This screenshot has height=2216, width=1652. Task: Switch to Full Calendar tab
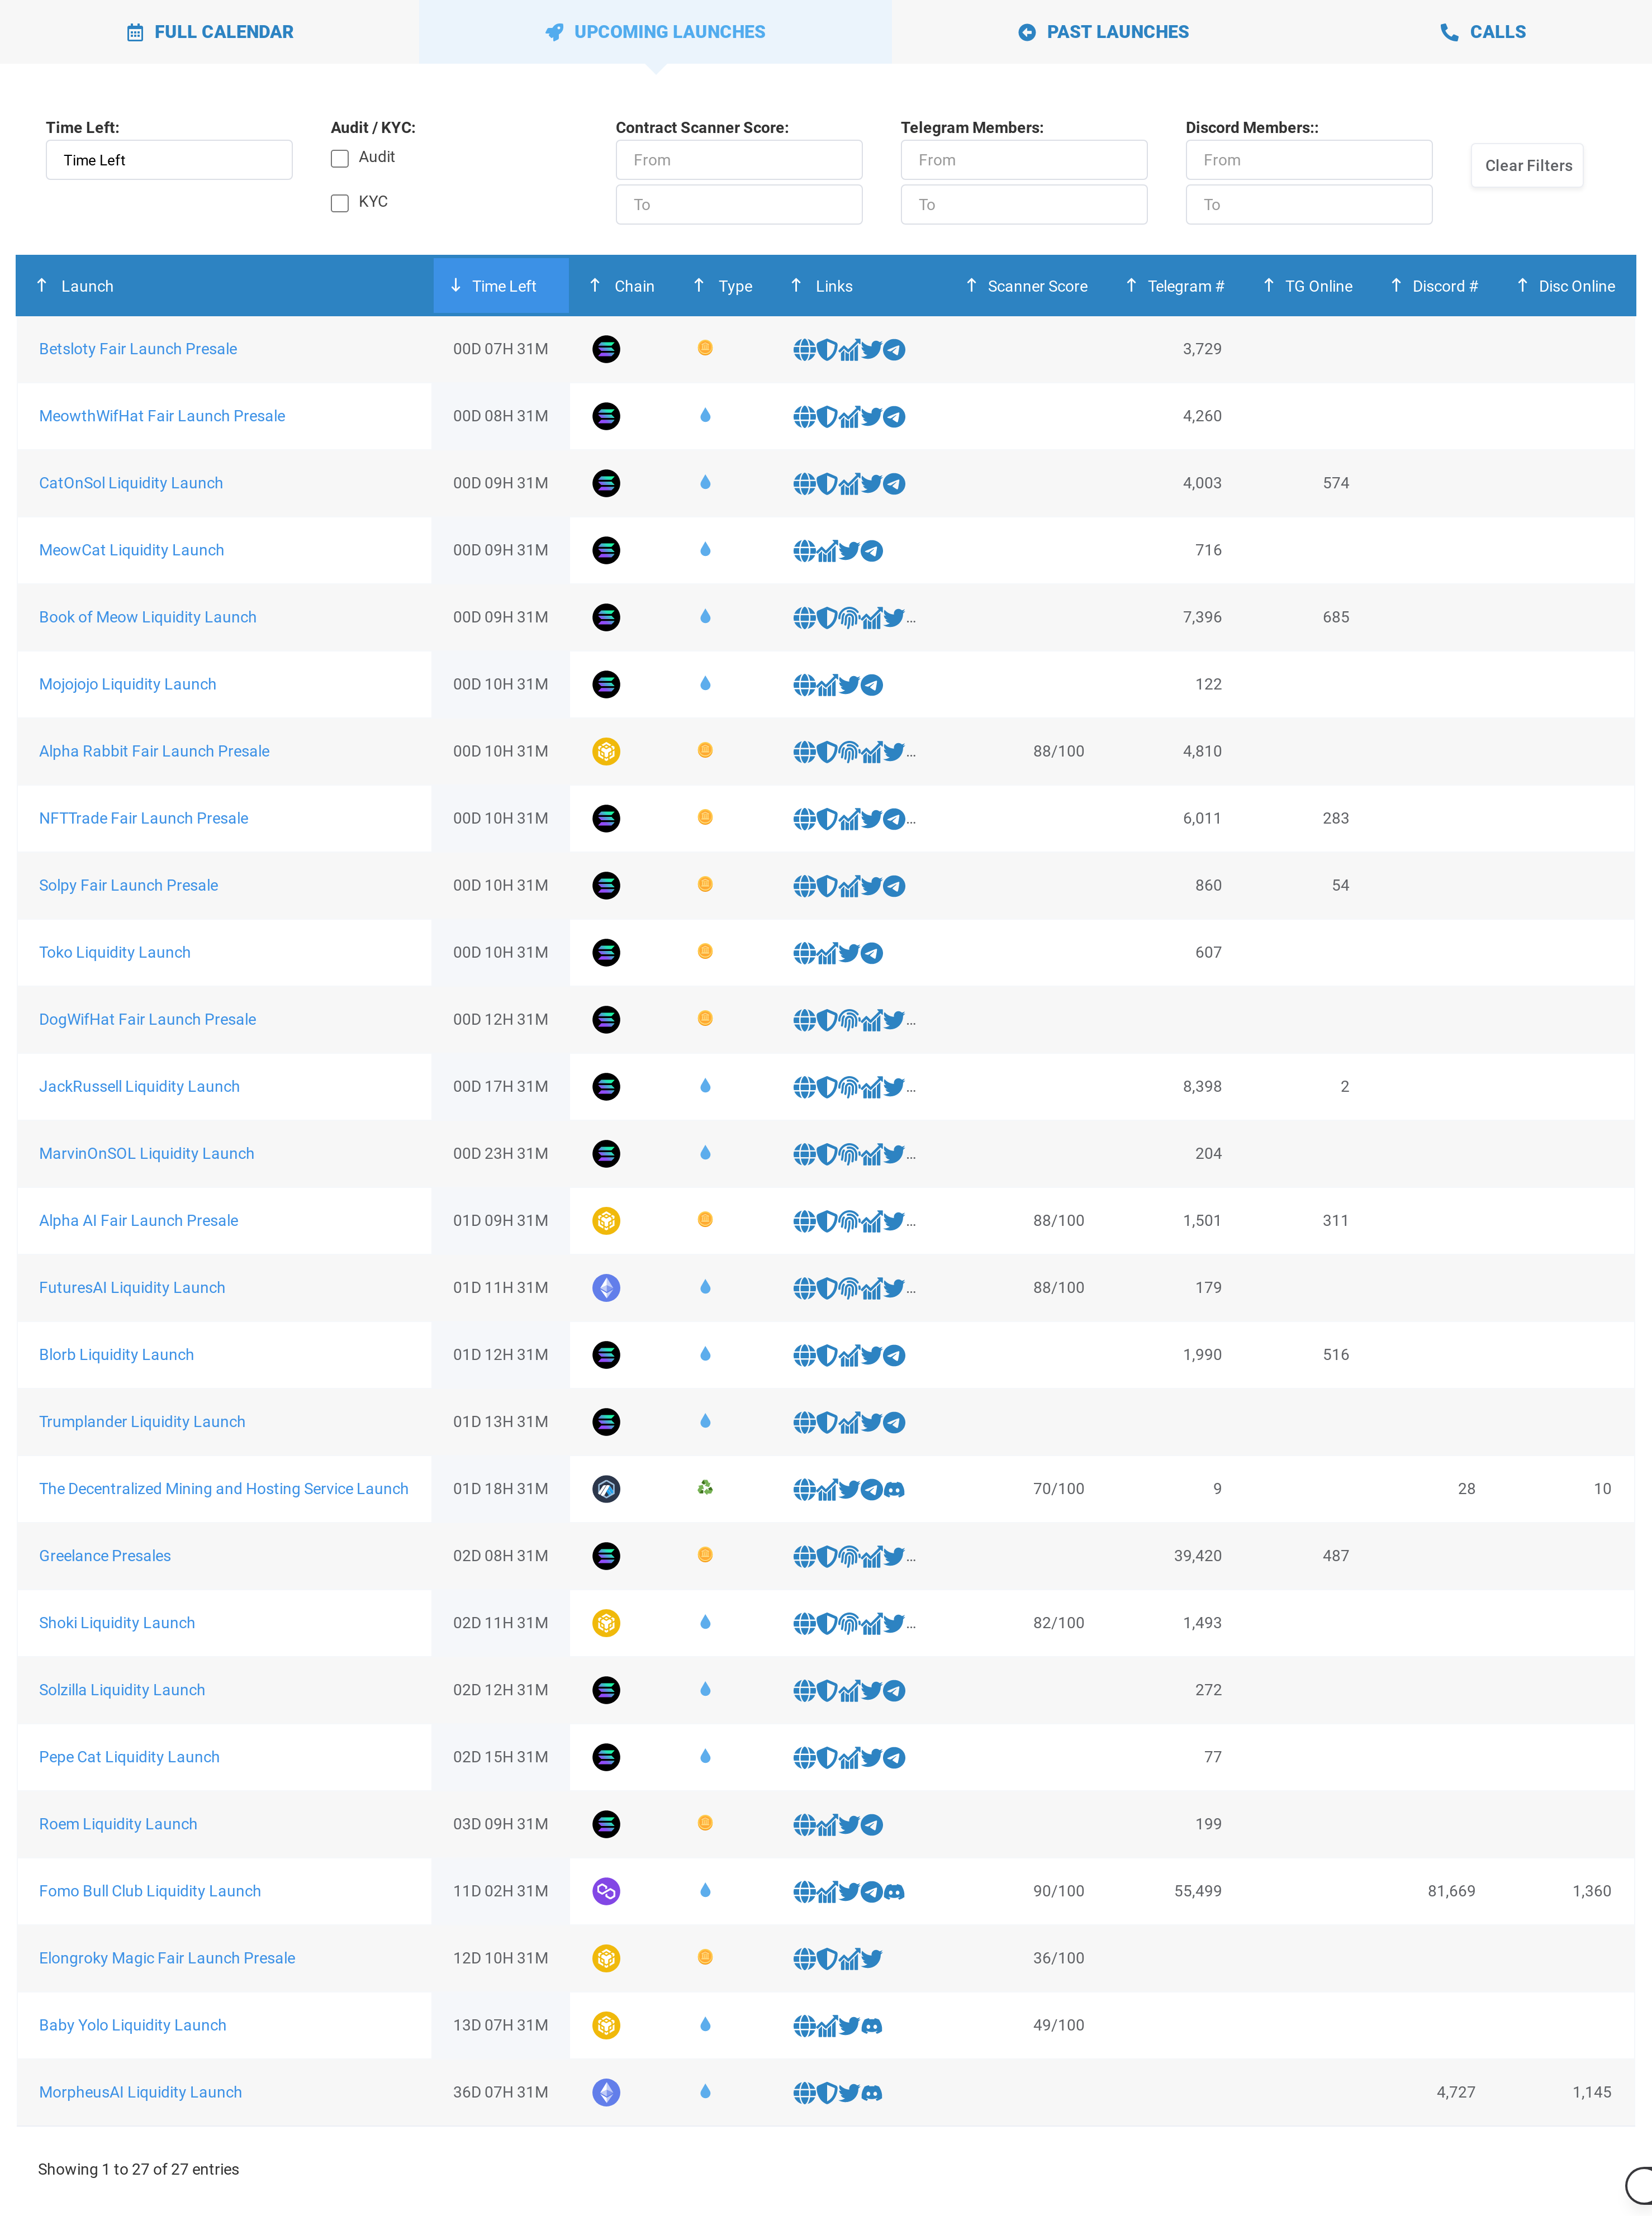coord(210,32)
